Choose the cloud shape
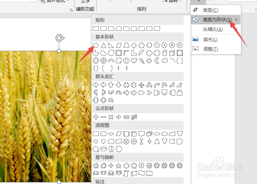Viewport: 257px width, 184px height. point(164,61)
